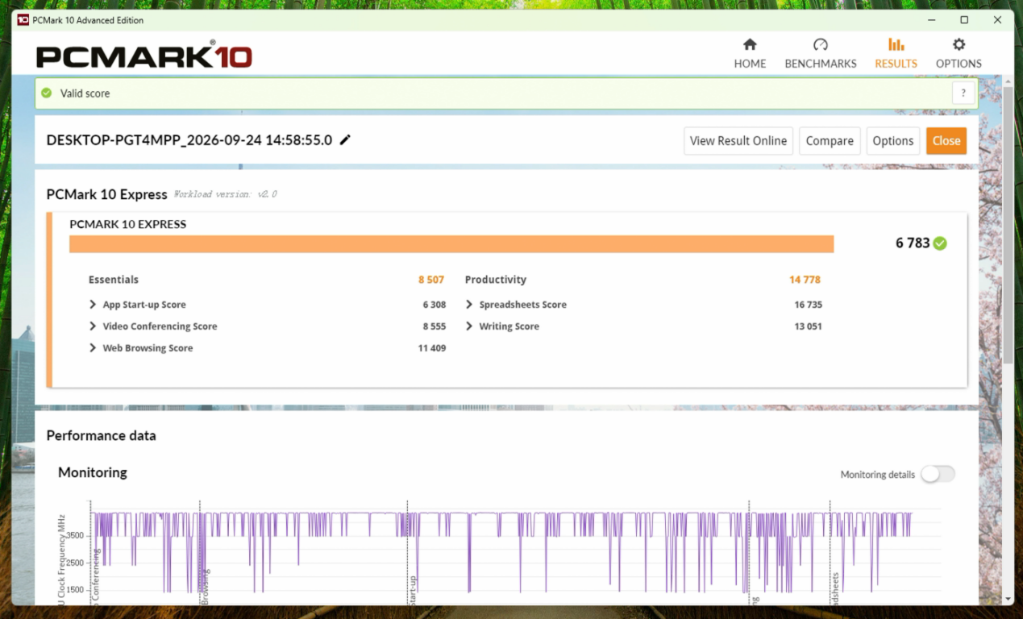The height and width of the screenshot is (619, 1023).
Task: Click the scrollbar down arrow
Action: 1008,598
